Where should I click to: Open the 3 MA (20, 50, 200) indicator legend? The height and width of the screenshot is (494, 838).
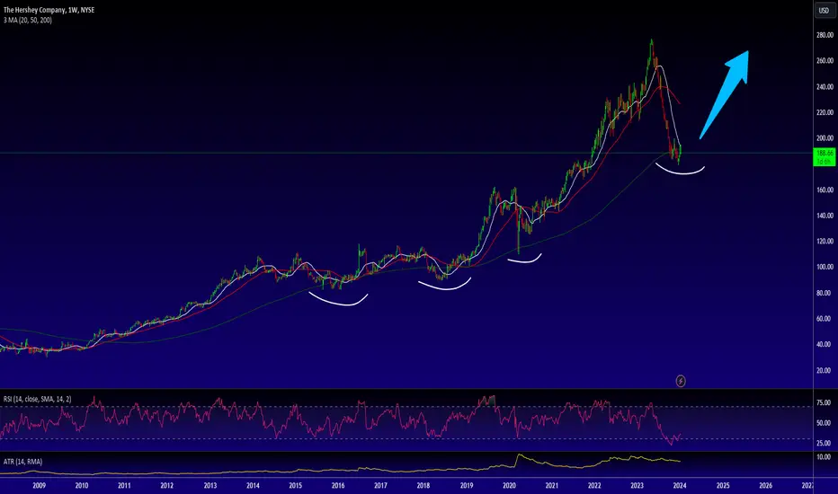tap(28, 21)
